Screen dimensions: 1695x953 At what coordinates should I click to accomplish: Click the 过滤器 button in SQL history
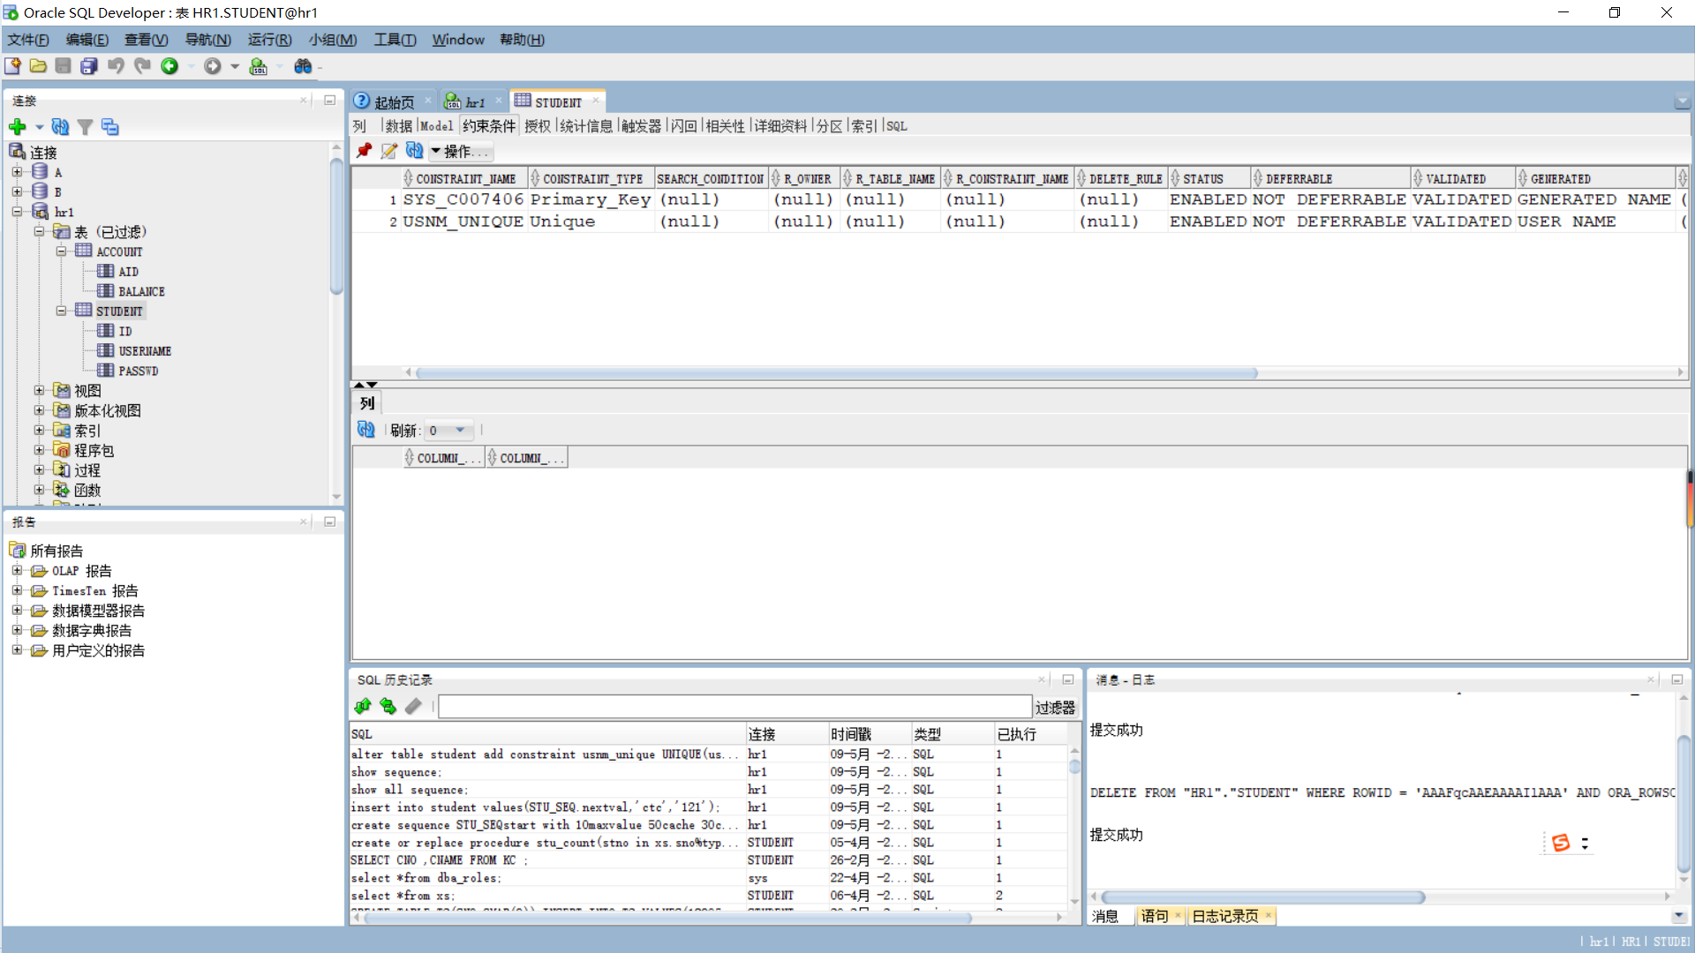(x=1055, y=707)
